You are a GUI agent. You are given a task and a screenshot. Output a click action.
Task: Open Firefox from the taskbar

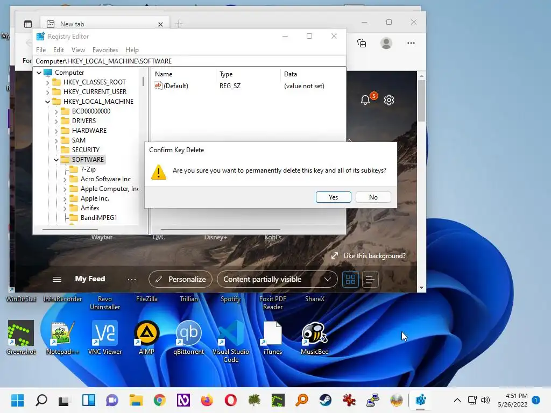pos(207,400)
